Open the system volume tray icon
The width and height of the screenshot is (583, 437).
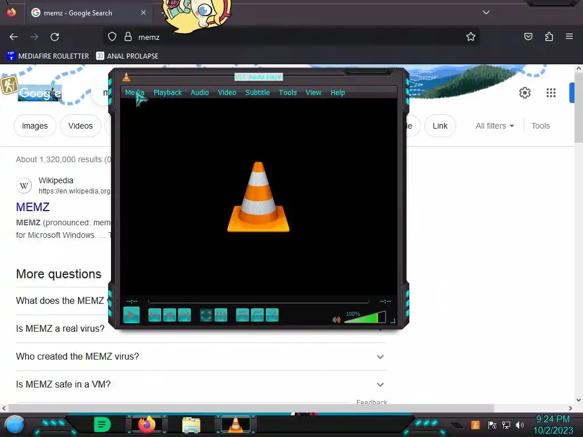pos(519,424)
